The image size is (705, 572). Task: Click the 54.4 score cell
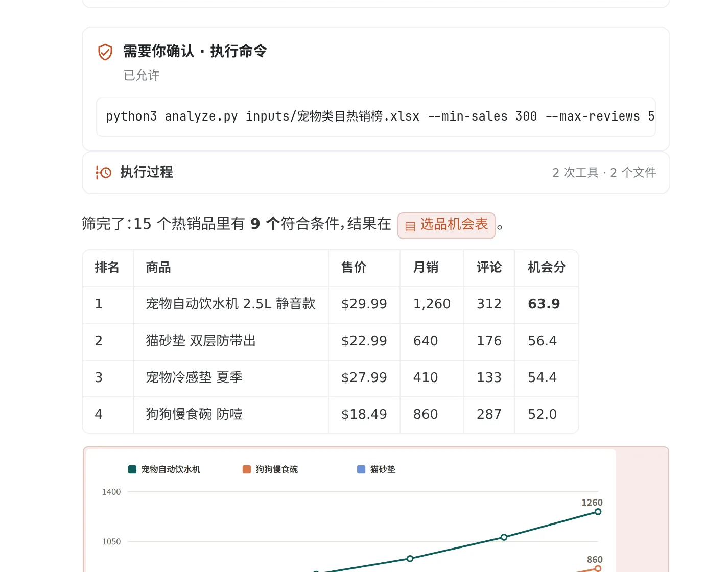546,378
